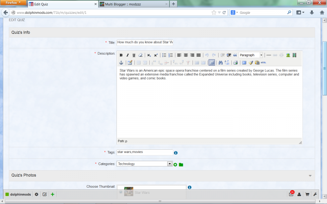
Task: Click the dolphinmods link in bottom bar
Action: point(20,195)
